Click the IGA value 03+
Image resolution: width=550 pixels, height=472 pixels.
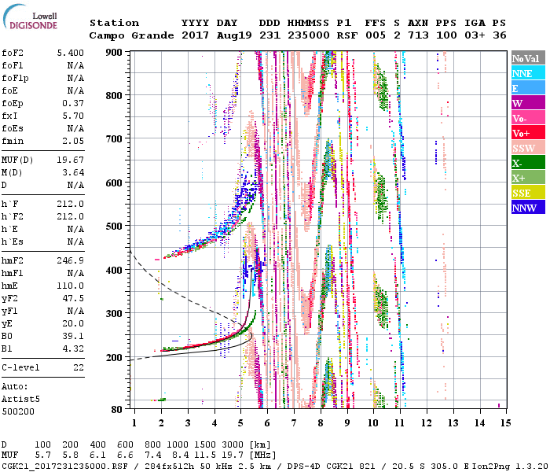475,35
